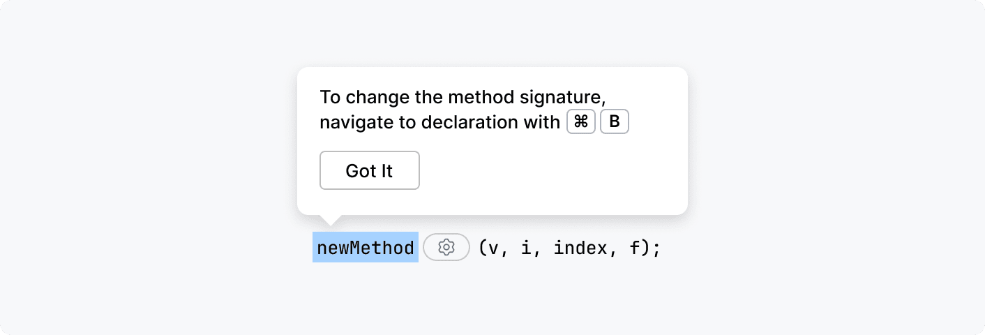Click the parameter f in the call
985x335 pixels.
(x=634, y=248)
